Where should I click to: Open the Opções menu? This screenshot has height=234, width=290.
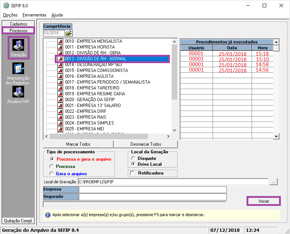point(10,15)
